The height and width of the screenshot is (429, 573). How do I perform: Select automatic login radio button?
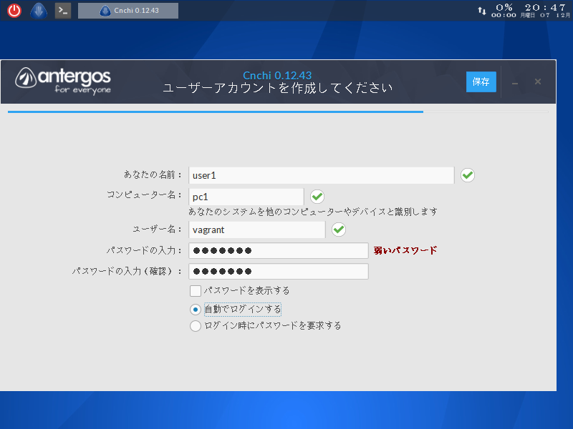(x=194, y=309)
